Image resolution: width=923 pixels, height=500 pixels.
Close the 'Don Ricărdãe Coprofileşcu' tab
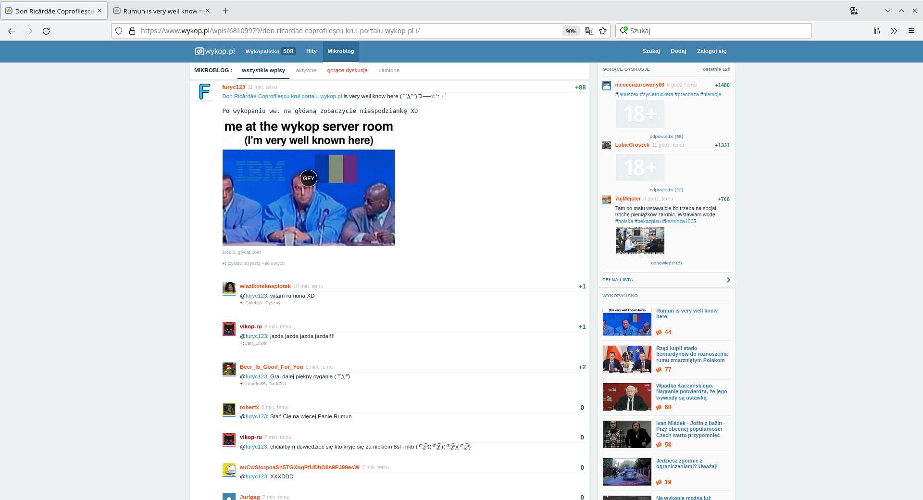(x=100, y=11)
